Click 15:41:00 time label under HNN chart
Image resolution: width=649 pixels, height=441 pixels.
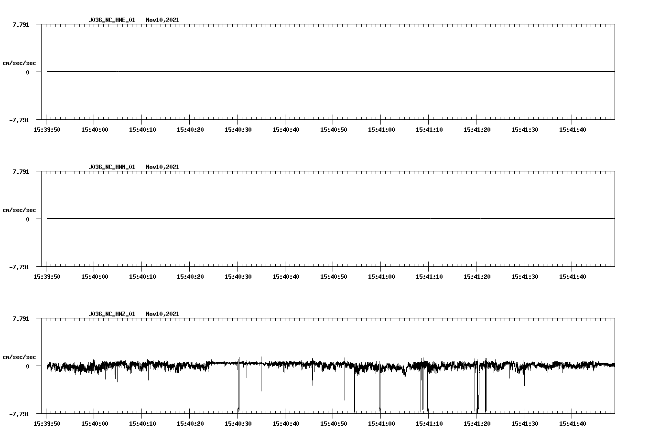click(x=381, y=277)
